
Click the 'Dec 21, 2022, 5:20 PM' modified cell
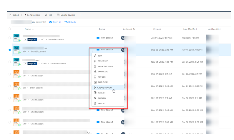click(x=192, y=86)
